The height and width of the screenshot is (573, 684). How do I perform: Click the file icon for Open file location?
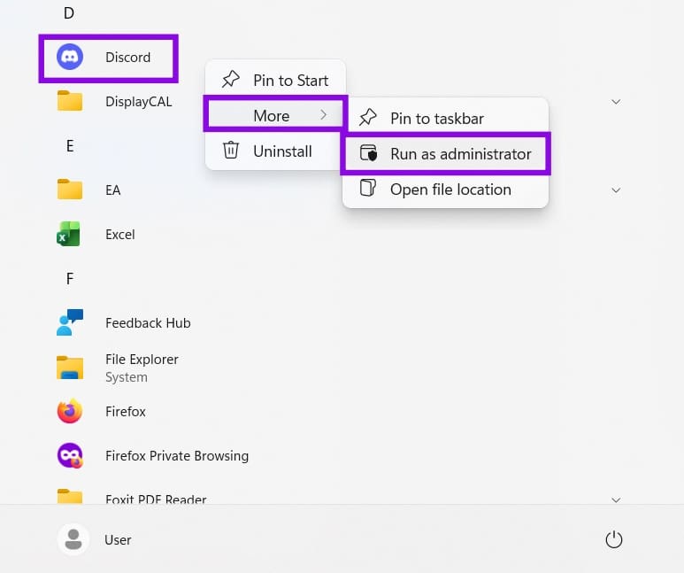368,189
